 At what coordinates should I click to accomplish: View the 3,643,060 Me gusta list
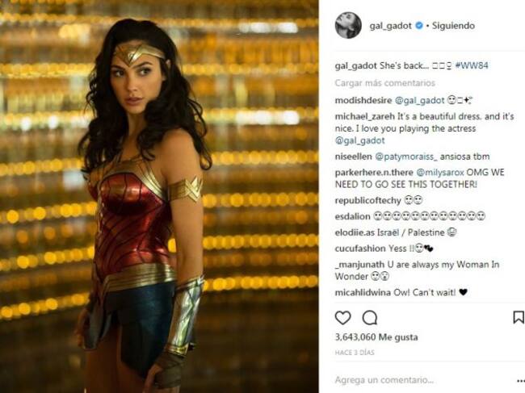pos(376,337)
